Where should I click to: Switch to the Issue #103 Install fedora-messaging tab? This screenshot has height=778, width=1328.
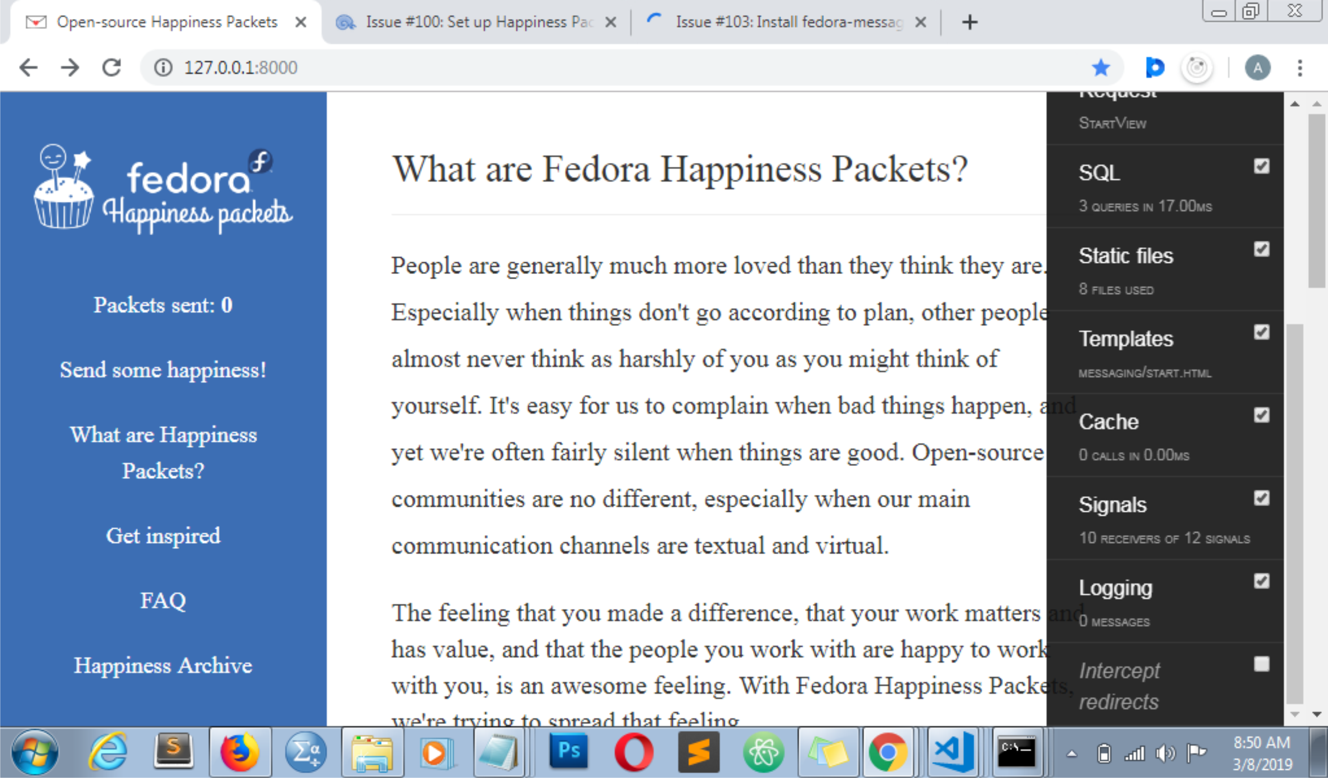(787, 22)
